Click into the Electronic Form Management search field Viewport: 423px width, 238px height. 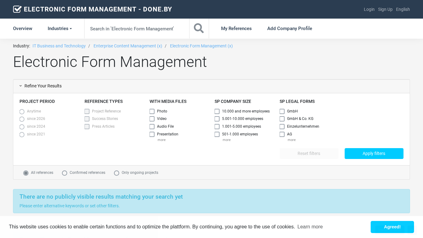(x=137, y=29)
